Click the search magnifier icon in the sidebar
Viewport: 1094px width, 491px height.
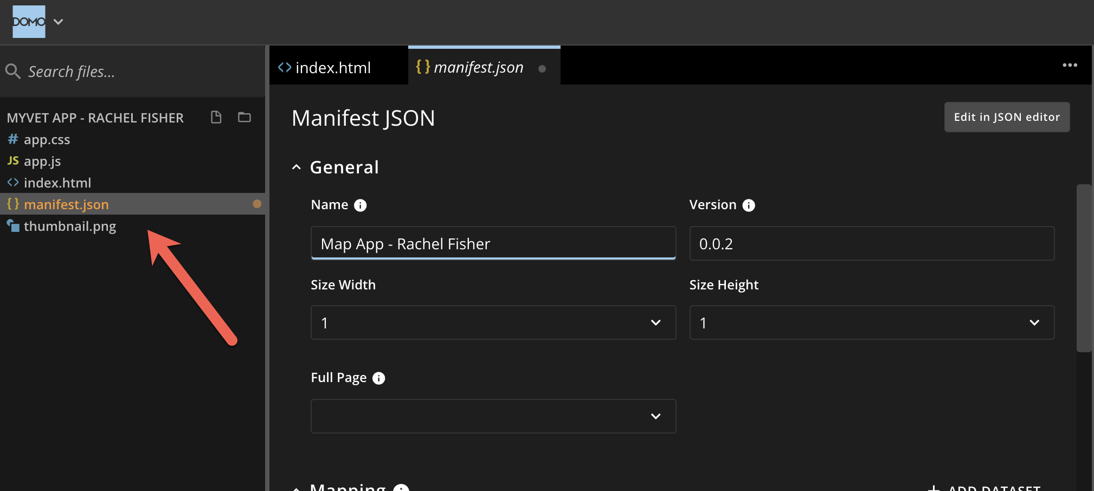(x=13, y=71)
